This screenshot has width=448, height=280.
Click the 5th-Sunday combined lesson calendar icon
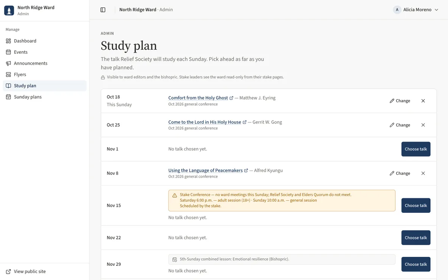pos(175,259)
